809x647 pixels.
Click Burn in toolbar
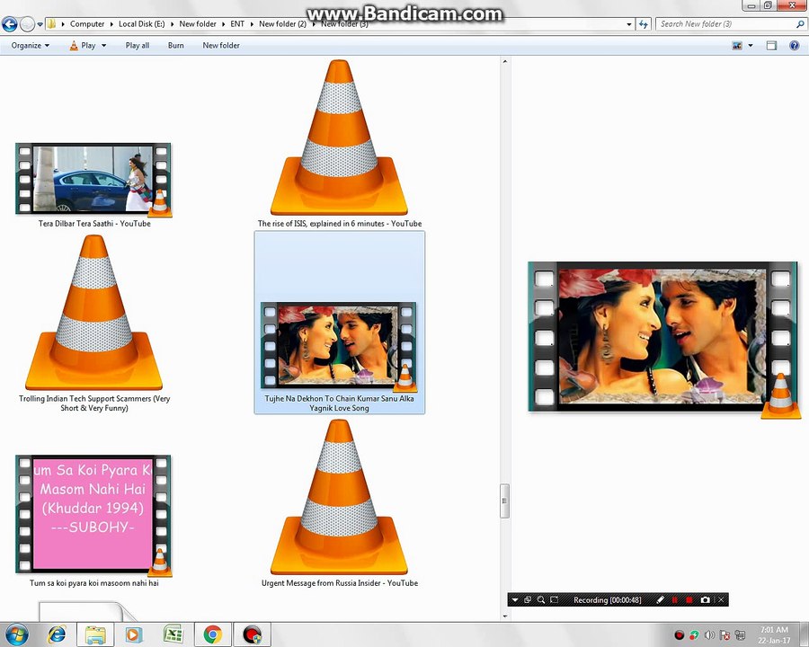tap(175, 46)
